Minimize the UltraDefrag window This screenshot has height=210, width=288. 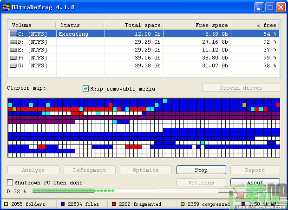click(259, 7)
